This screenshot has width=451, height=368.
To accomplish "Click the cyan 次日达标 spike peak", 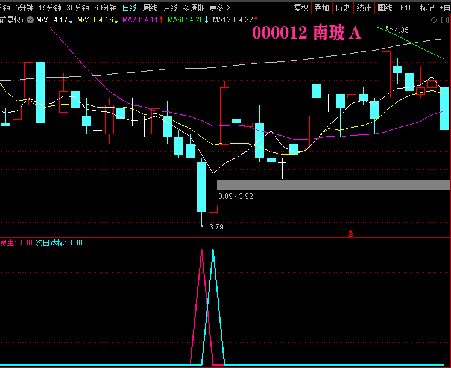I will pos(213,251).
